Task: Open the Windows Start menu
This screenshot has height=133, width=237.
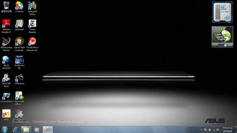Action: [x=4, y=130]
